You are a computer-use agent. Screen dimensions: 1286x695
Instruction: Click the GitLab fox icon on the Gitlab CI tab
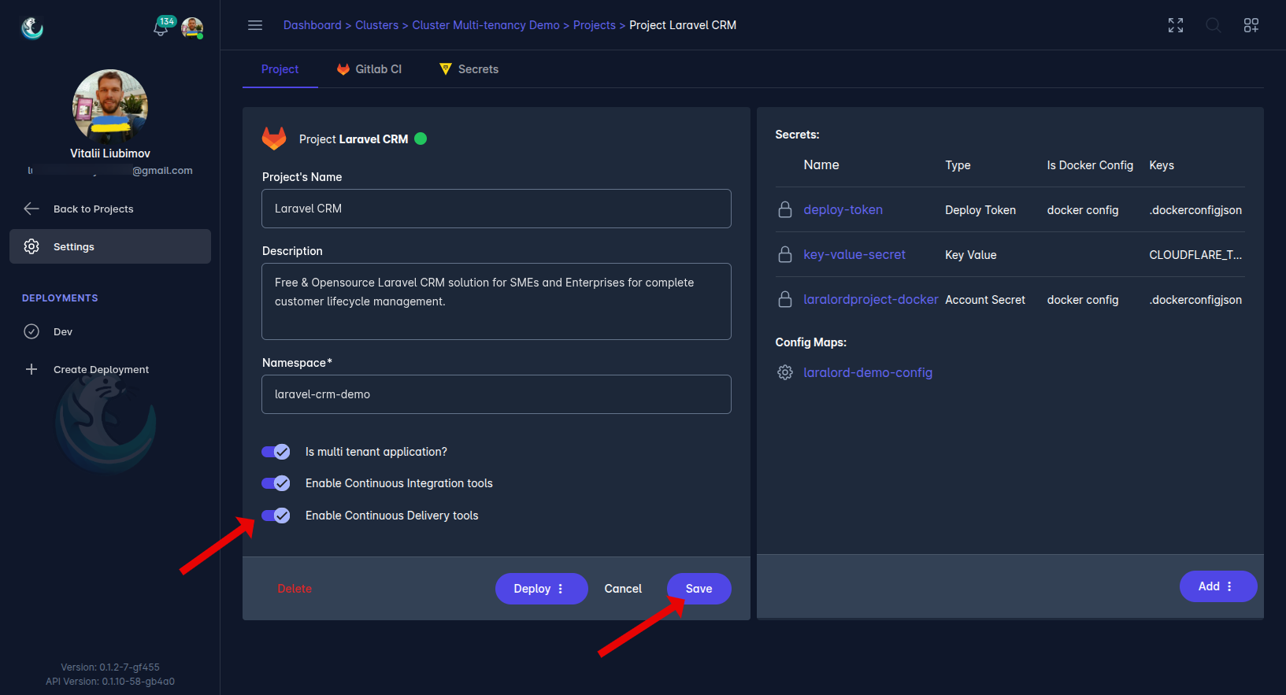pos(343,69)
